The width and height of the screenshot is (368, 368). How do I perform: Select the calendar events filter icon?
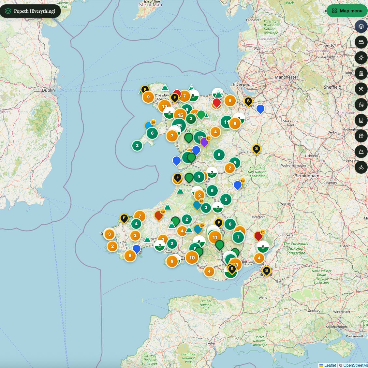(361, 105)
